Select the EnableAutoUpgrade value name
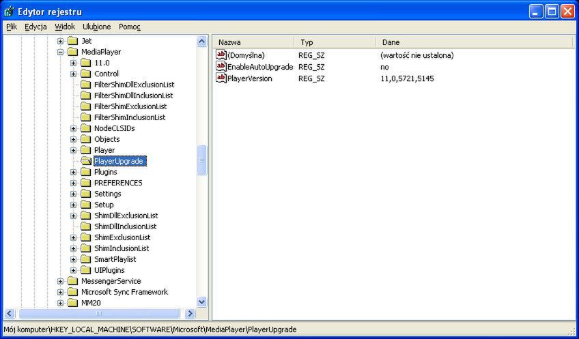Image resolution: width=579 pixels, height=339 pixels. [x=260, y=67]
